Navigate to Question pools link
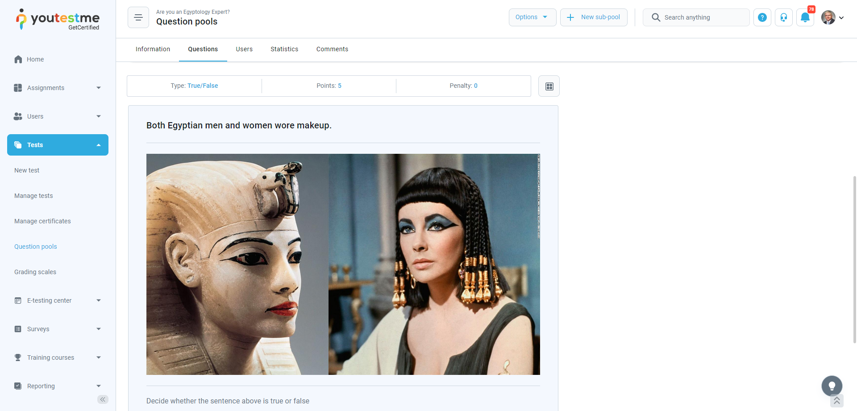This screenshot has height=411, width=857. [x=36, y=247]
